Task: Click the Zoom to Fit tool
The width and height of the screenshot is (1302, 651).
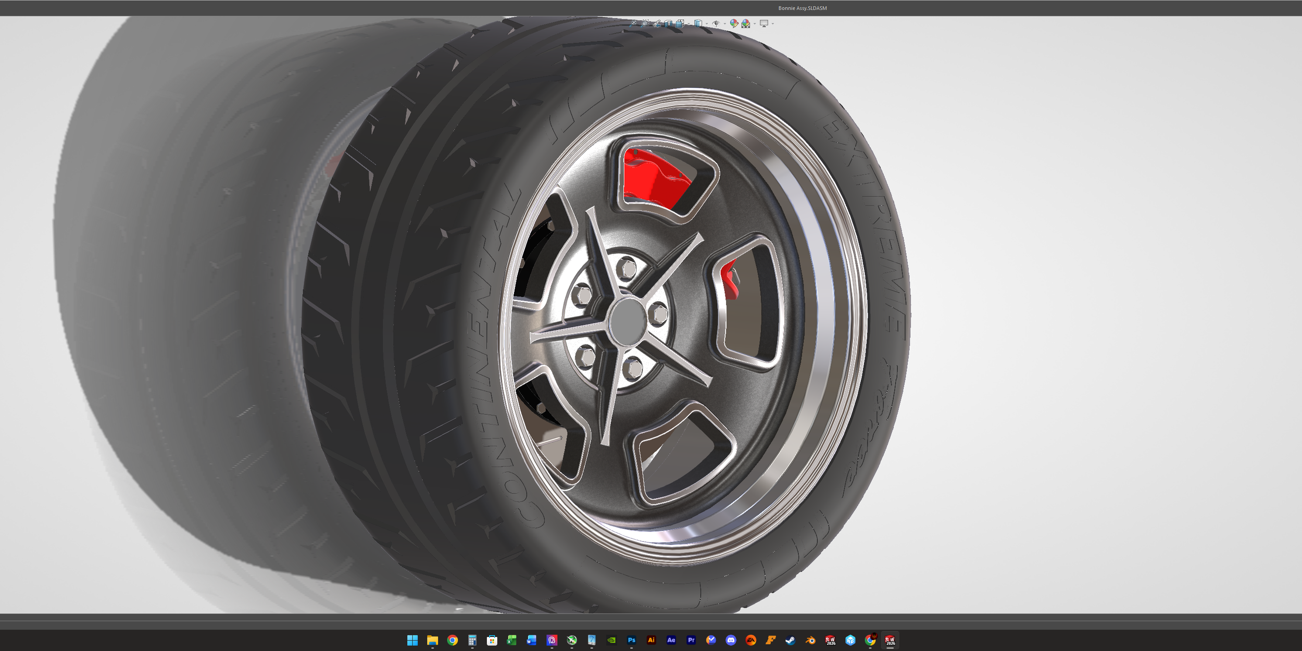Action: pyautogui.click(x=633, y=23)
